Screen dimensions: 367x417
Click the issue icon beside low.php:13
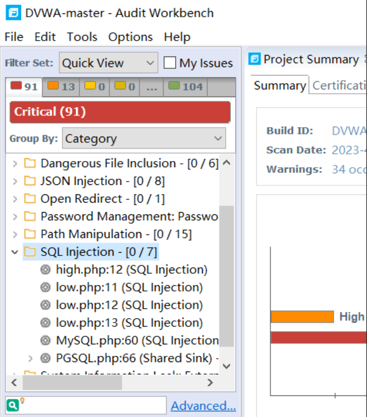click(46, 323)
